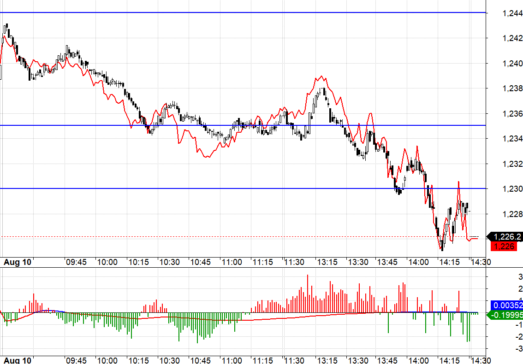Viewport: 523px width, 364px height.
Task: Click the Aug 10 date label under price chart
Action: click(18, 262)
